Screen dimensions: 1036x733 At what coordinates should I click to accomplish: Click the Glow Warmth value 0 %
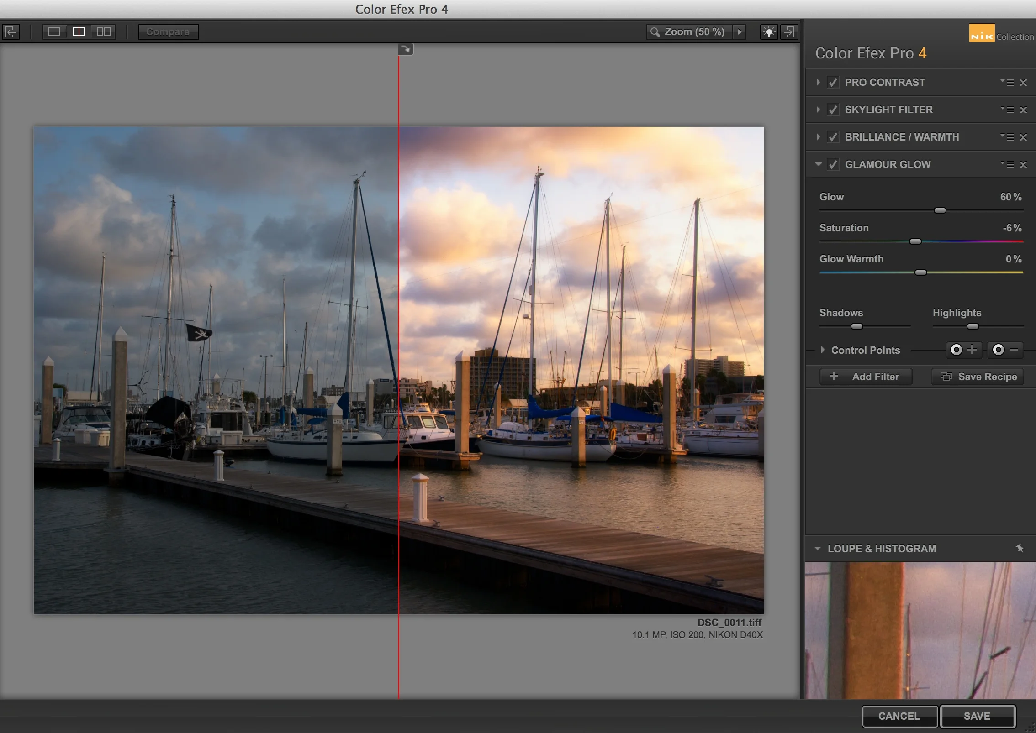tap(1014, 259)
